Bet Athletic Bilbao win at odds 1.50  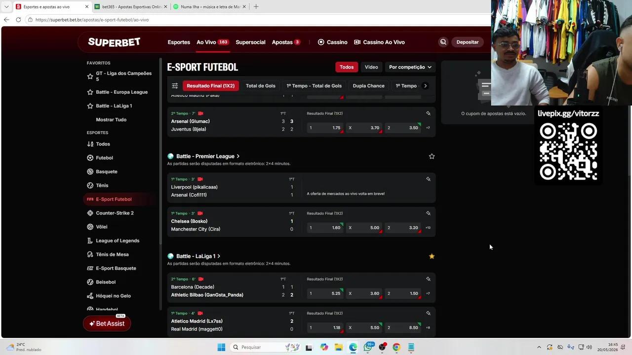402,293
